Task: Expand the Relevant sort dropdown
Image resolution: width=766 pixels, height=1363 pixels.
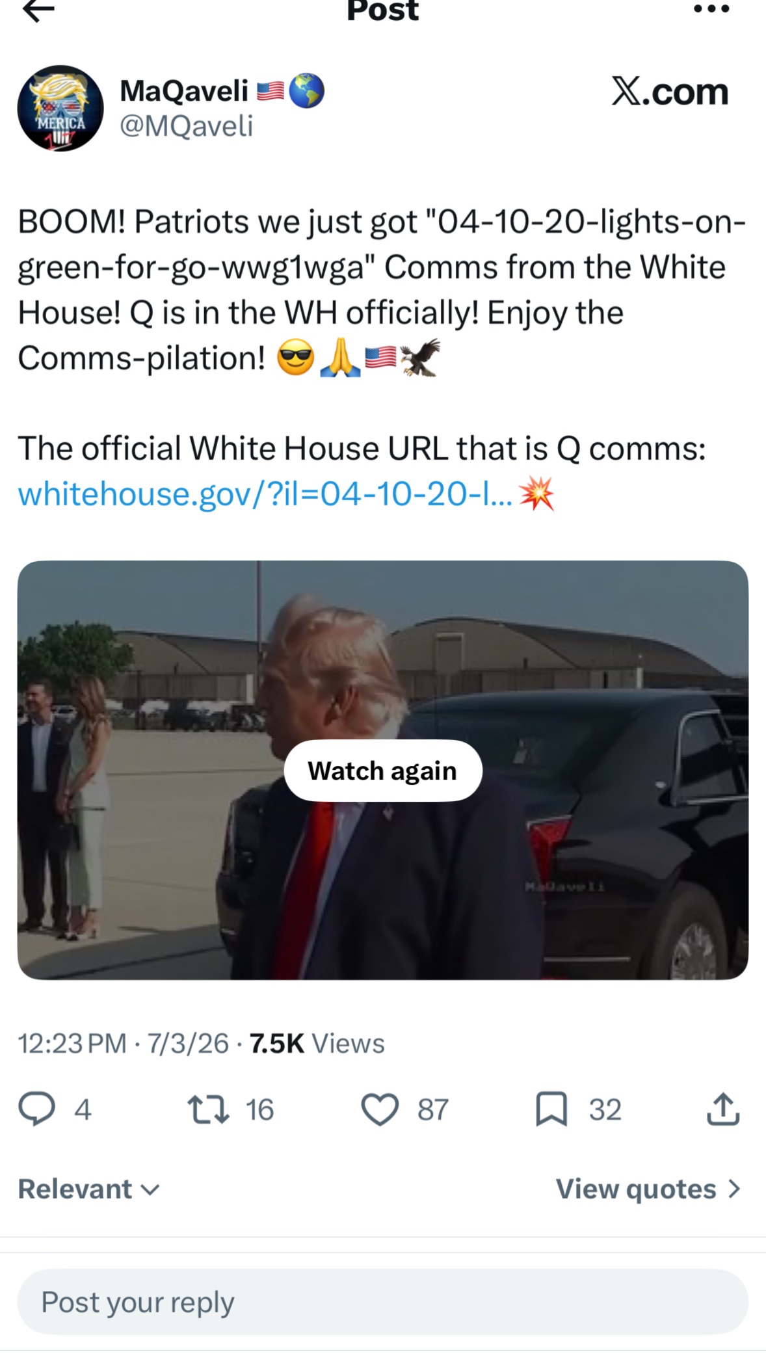Action: point(89,1189)
